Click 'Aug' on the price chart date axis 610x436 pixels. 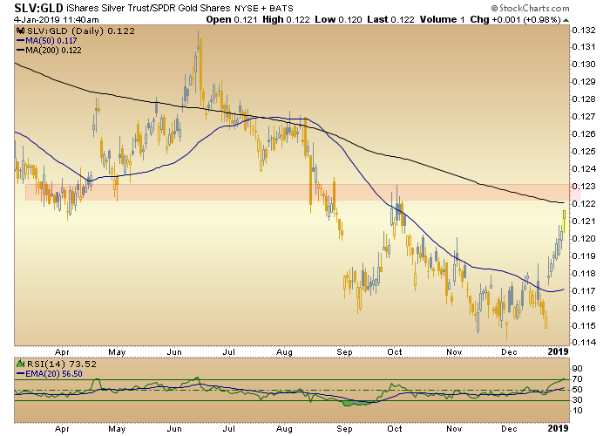(284, 352)
